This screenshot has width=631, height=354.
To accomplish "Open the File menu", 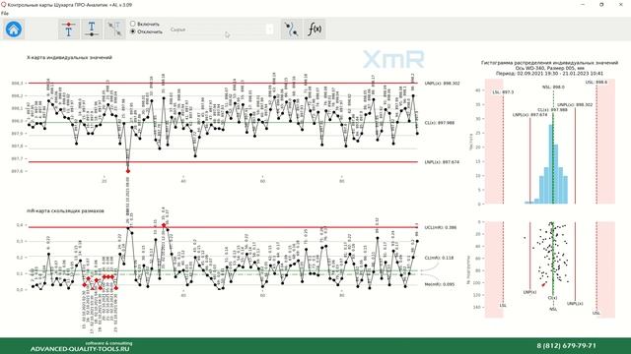I will pos(5,13).
